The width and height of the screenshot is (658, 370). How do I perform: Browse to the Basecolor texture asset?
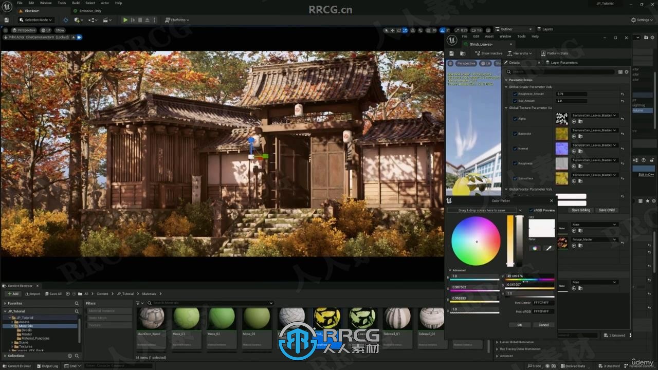coord(580,137)
